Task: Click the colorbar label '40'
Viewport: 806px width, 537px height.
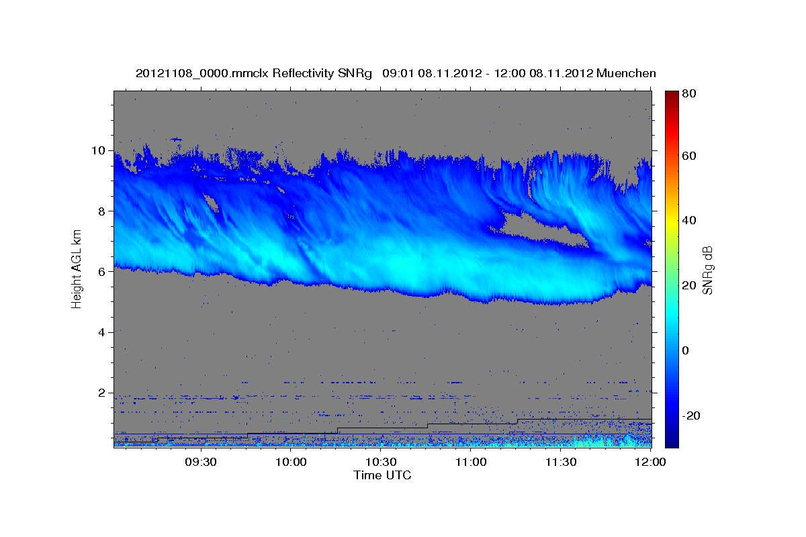Action: (688, 220)
